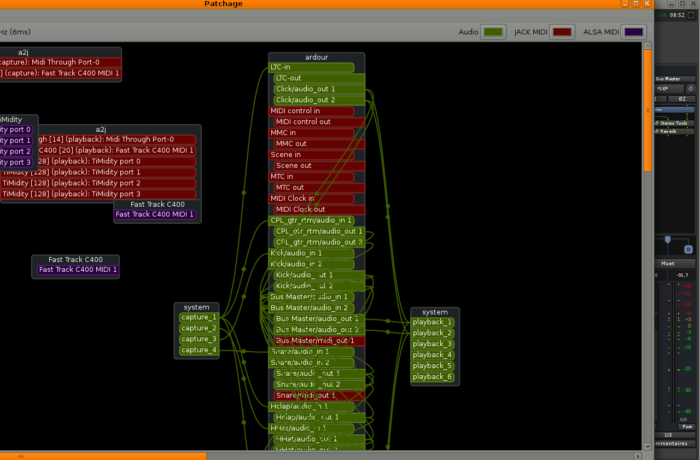Select the system capture_3 port
Image resolution: width=700 pixels, height=460 pixels.
click(x=199, y=339)
